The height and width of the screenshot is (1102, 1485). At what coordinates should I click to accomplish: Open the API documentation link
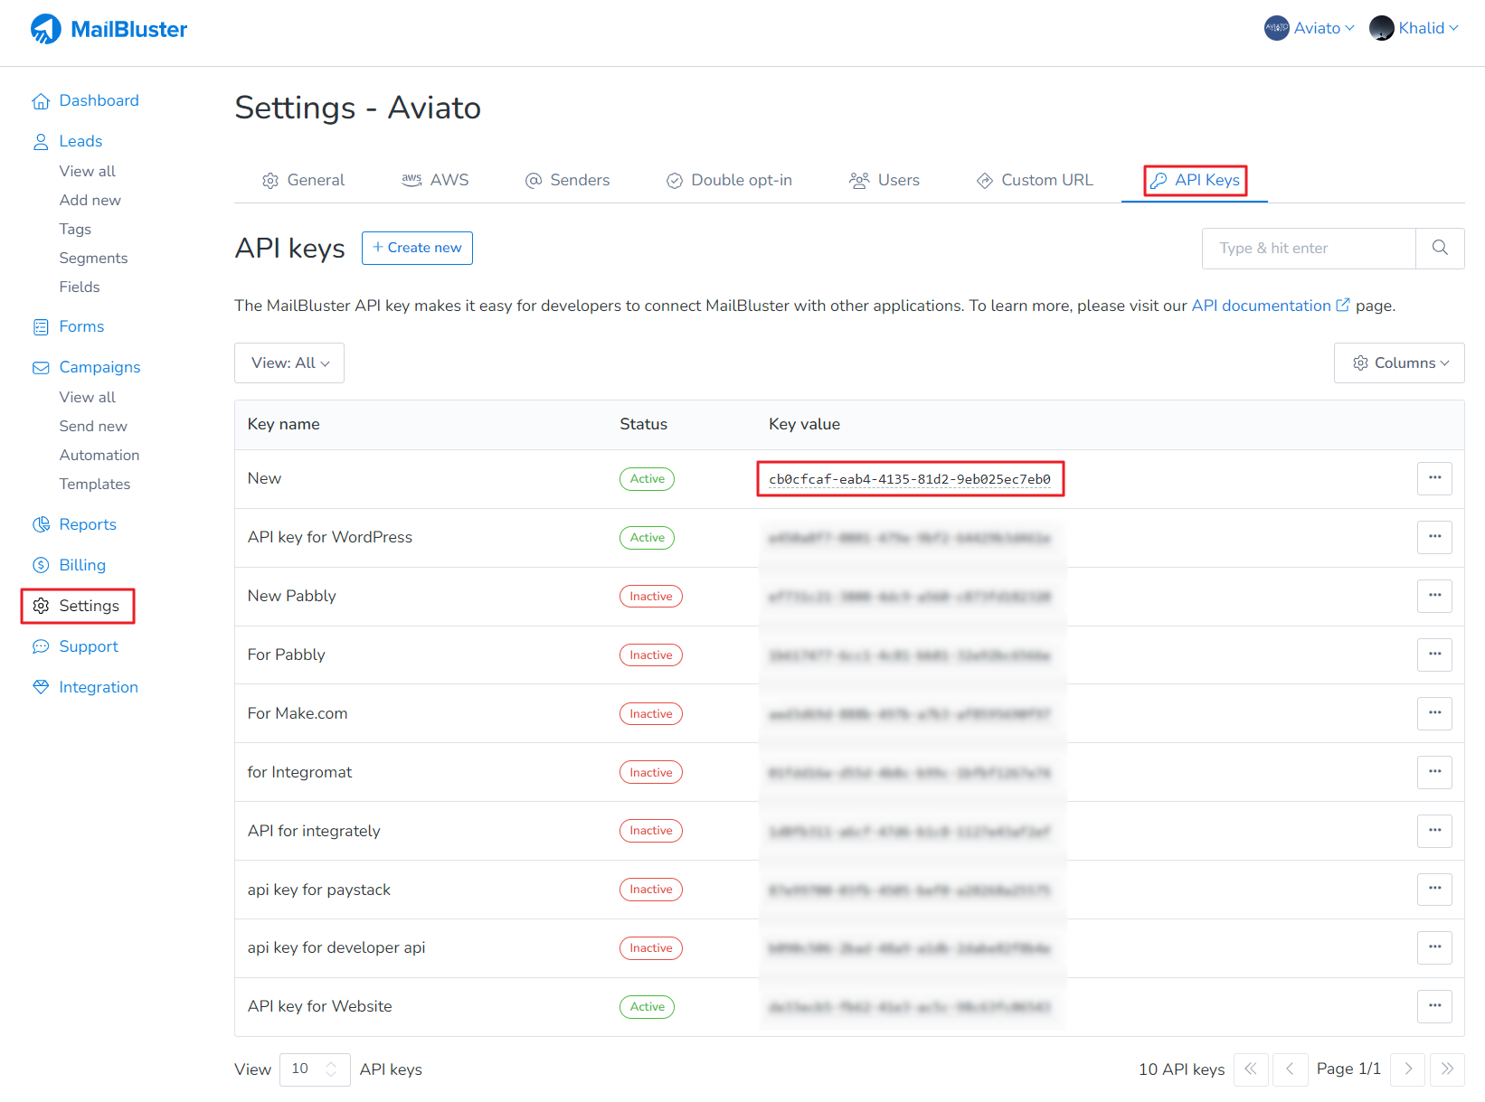tap(1262, 306)
